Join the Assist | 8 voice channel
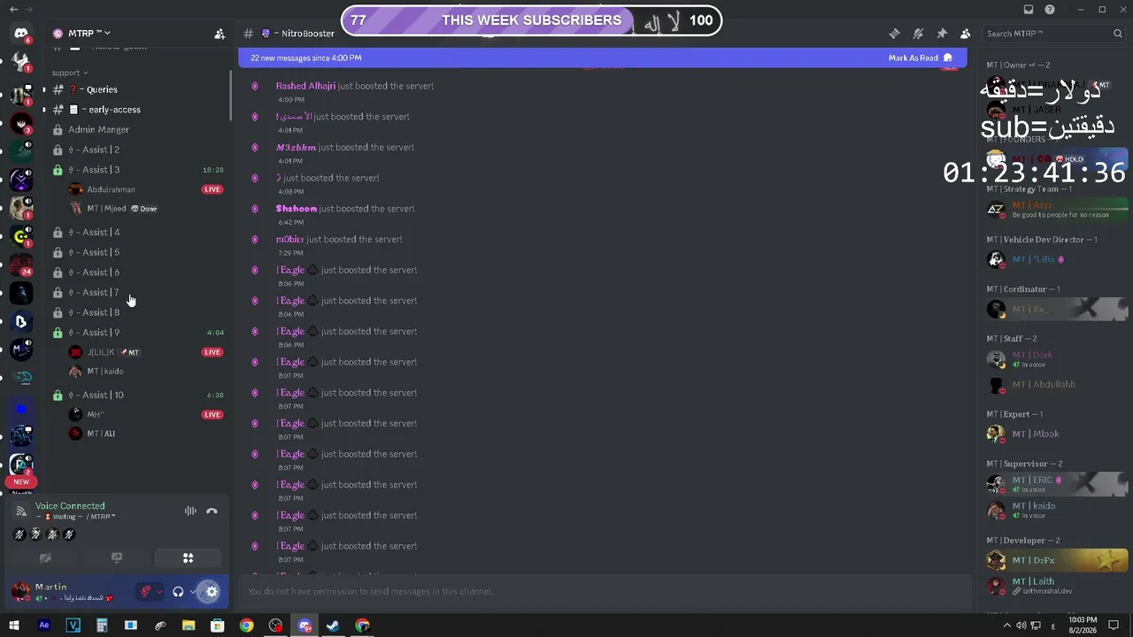1133x637 pixels. 138,312
